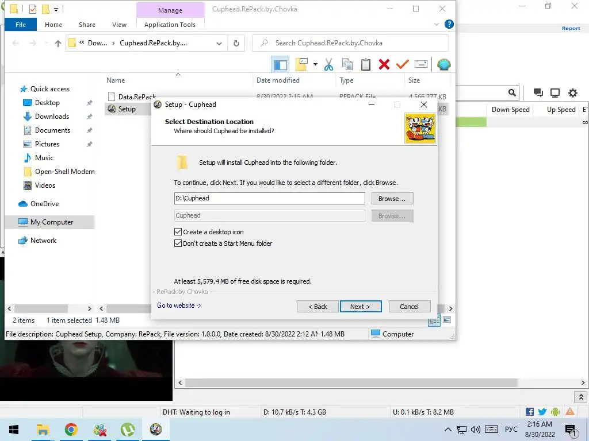Image resolution: width=589 pixels, height=441 pixels.
Task: Expand uTorrent detail pane double arrow
Action: coord(581,397)
